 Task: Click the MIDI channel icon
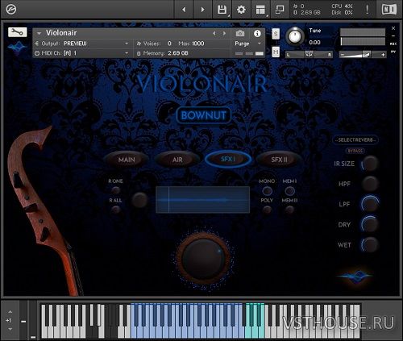click(x=37, y=53)
